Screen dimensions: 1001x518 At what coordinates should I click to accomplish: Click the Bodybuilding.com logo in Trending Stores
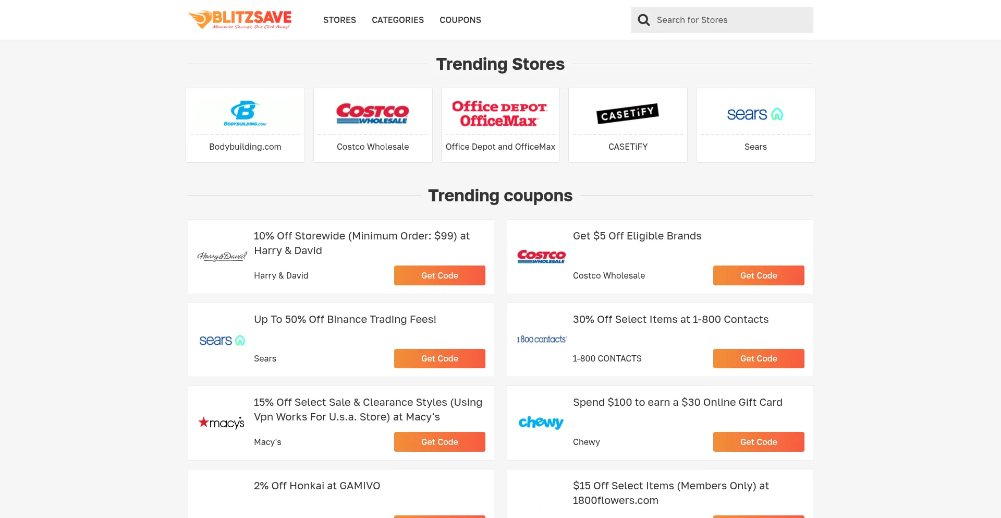pos(245,113)
